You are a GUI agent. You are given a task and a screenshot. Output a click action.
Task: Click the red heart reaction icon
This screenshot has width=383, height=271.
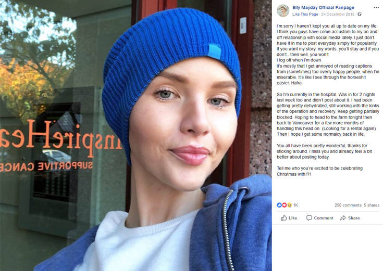point(285,205)
